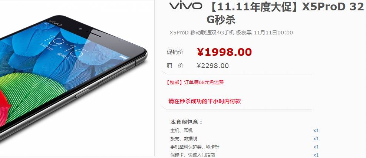
Task: Click the x1 quantity beside 保修卡
Action: [316, 155]
